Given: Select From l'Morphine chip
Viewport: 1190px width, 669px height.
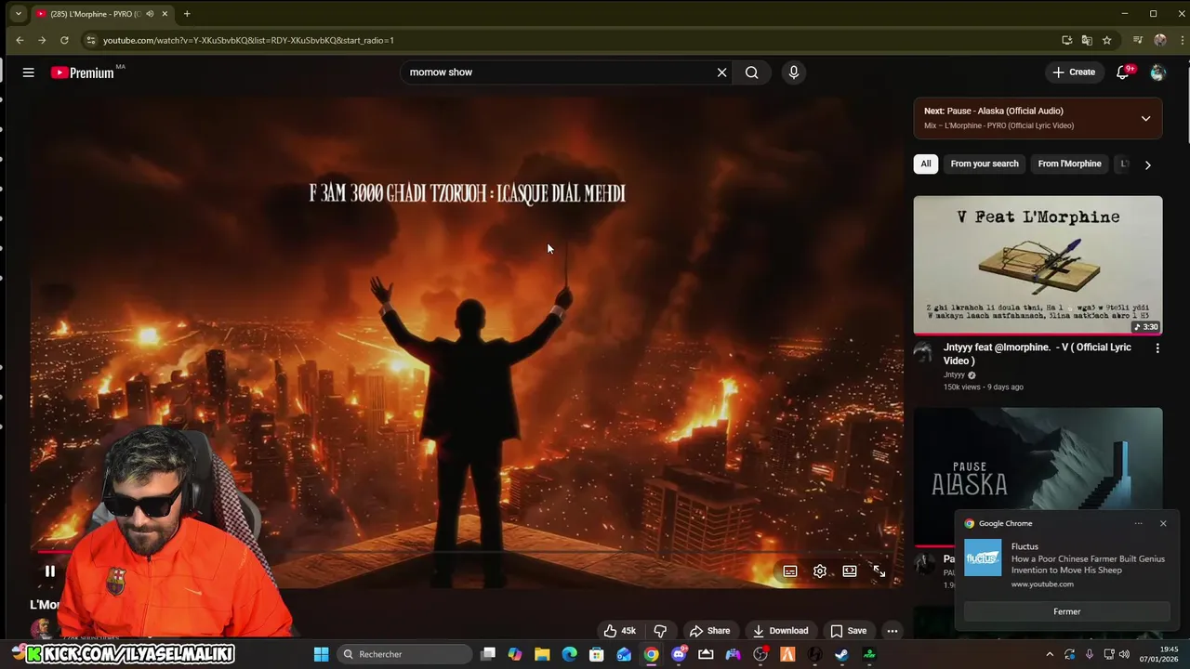Looking at the screenshot, I should click(1069, 164).
